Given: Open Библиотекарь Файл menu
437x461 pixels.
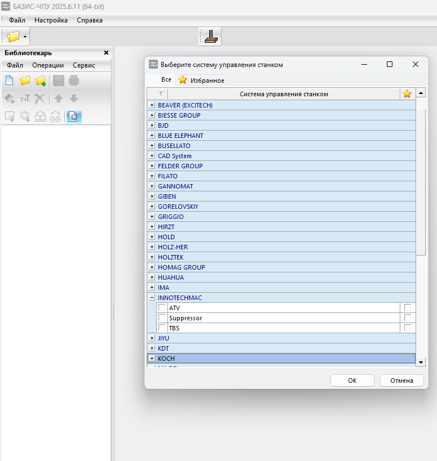Looking at the screenshot, I should [15, 65].
